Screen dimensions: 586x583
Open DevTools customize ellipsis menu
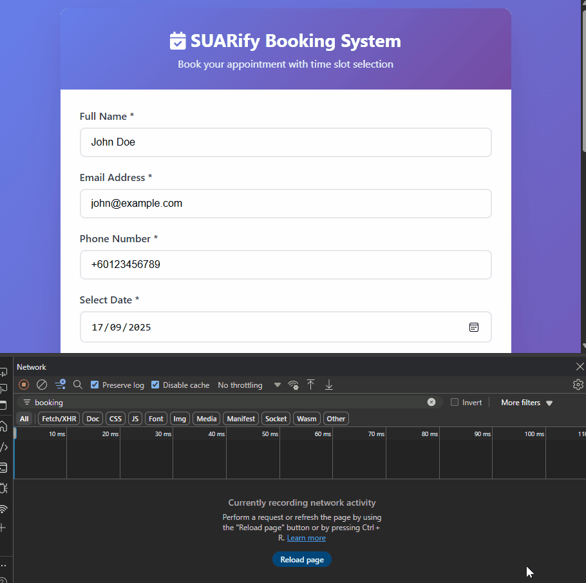[x=3, y=566]
